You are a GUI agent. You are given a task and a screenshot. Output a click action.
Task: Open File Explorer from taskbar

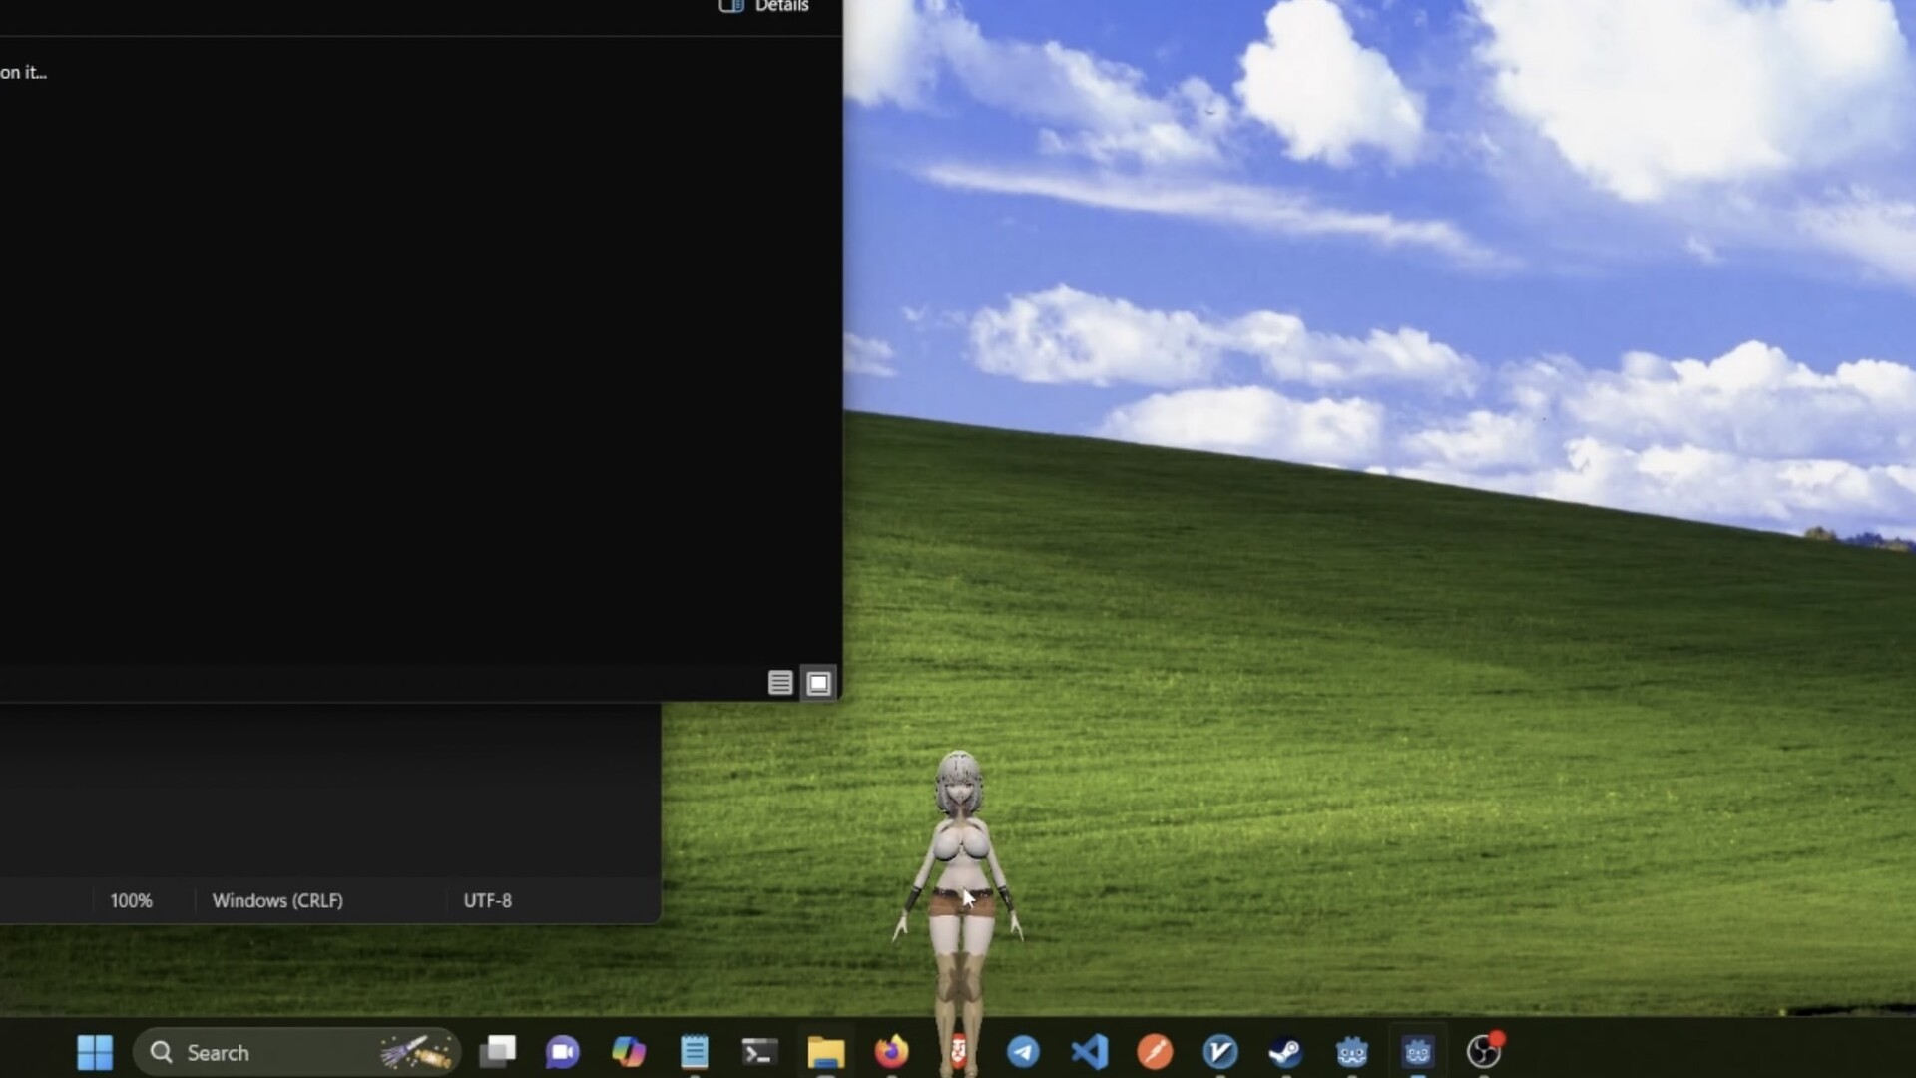point(826,1052)
